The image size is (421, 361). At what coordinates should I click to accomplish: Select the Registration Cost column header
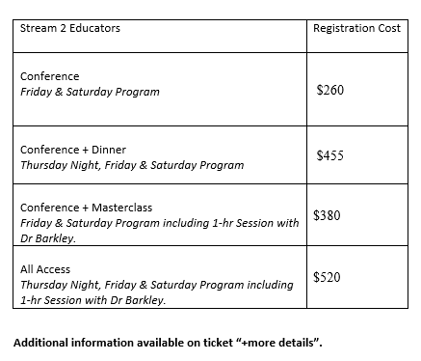click(356, 28)
